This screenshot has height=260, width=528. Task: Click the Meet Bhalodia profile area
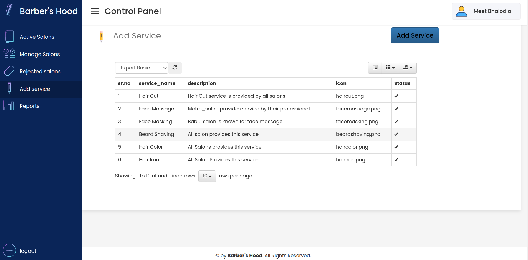(x=486, y=11)
